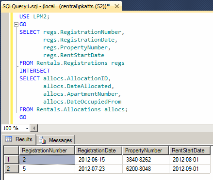This screenshot has height=180, width=213.
Task: Select row header 2 in results
Action: coord(11,169)
